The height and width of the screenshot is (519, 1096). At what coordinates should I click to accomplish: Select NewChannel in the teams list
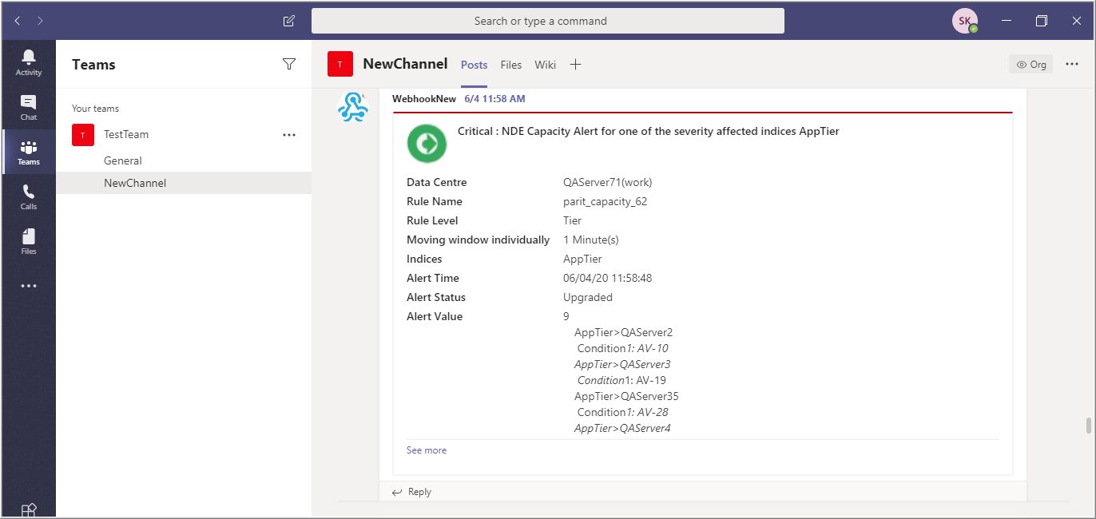(x=184, y=183)
